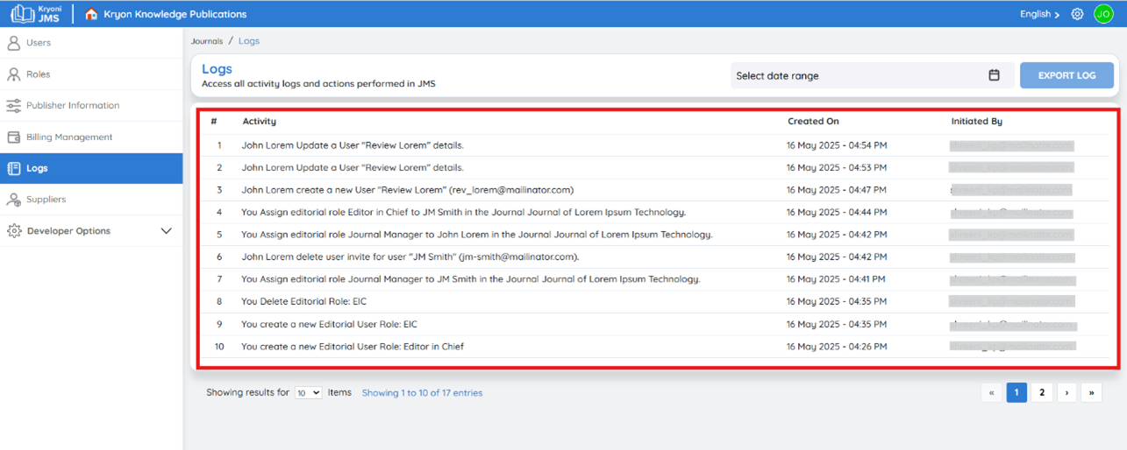Screen dimensions: 1127x450
Task: Select the Logs menu item
Action: tap(91, 168)
